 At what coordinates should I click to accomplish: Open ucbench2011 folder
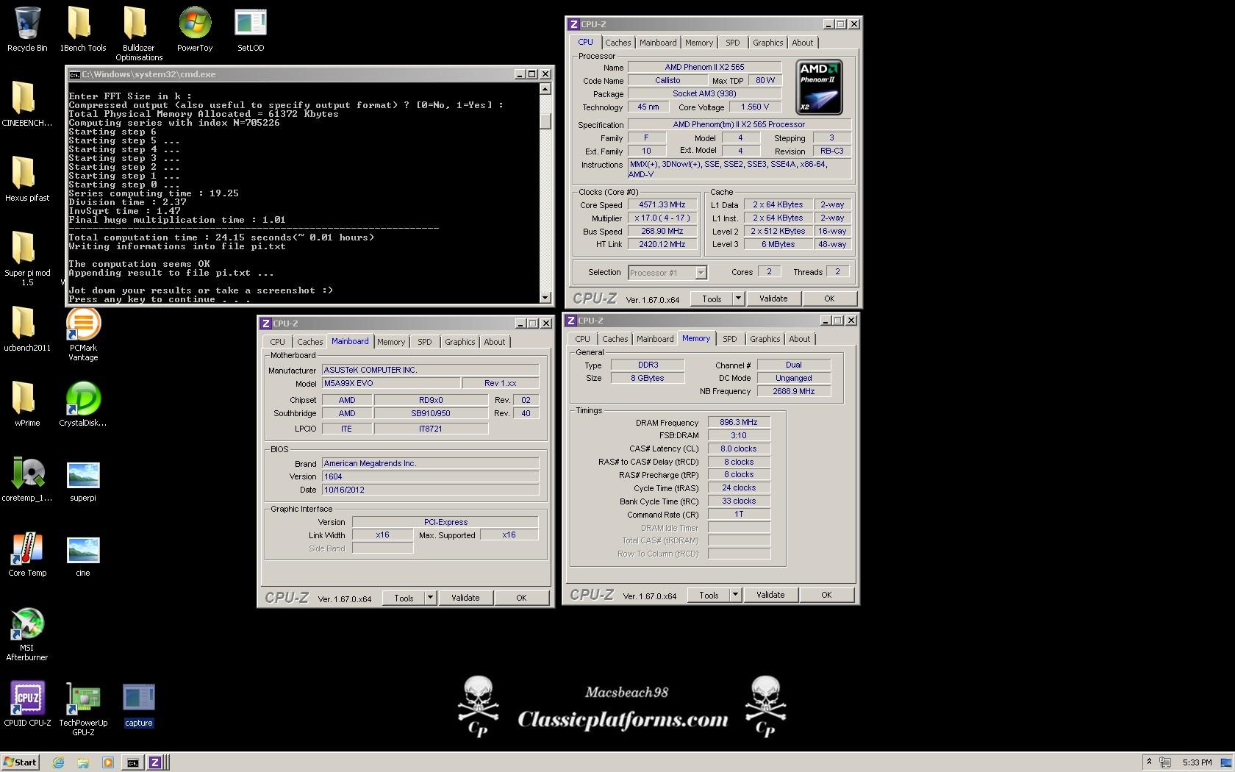point(27,329)
